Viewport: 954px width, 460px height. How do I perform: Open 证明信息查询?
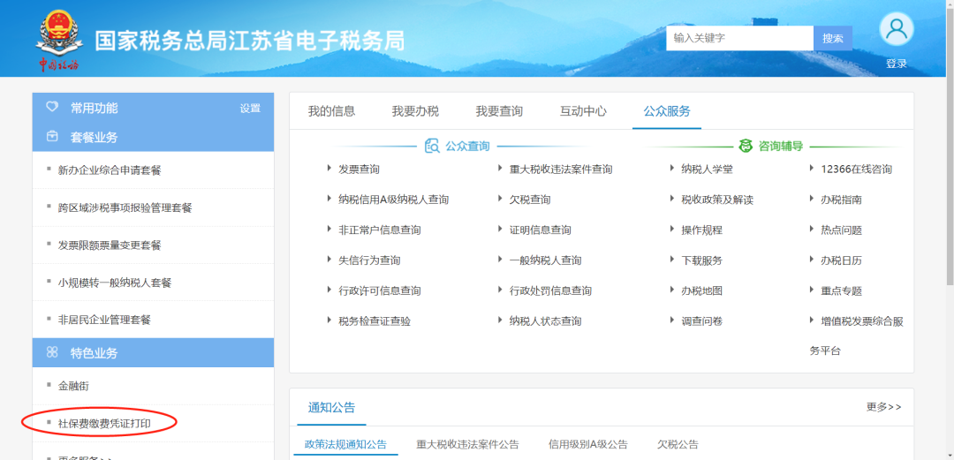pyautogui.click(x=541, y=230)
